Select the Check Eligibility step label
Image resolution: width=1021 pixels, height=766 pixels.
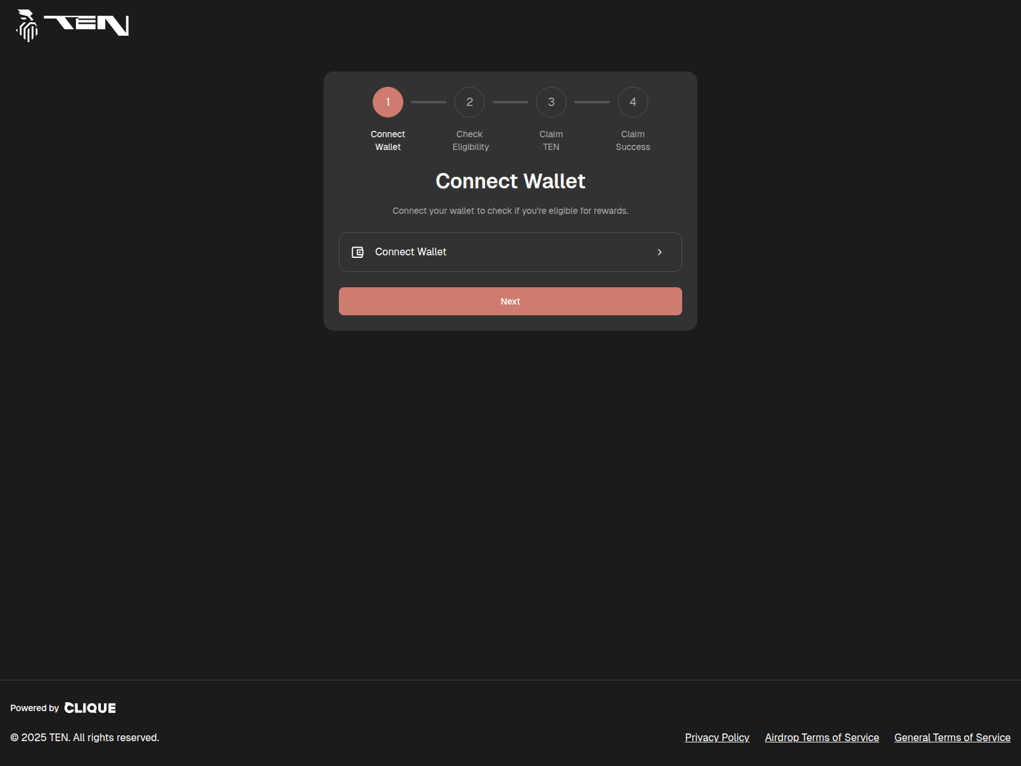point(470,140)
